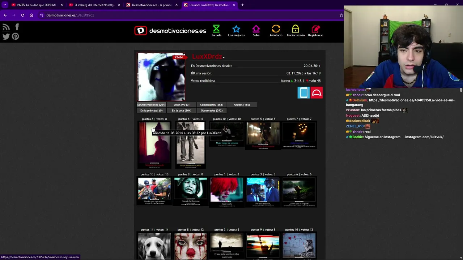463x260 pixels.
Task: Open La cola green hourglass icon
Action: point(216,31)
